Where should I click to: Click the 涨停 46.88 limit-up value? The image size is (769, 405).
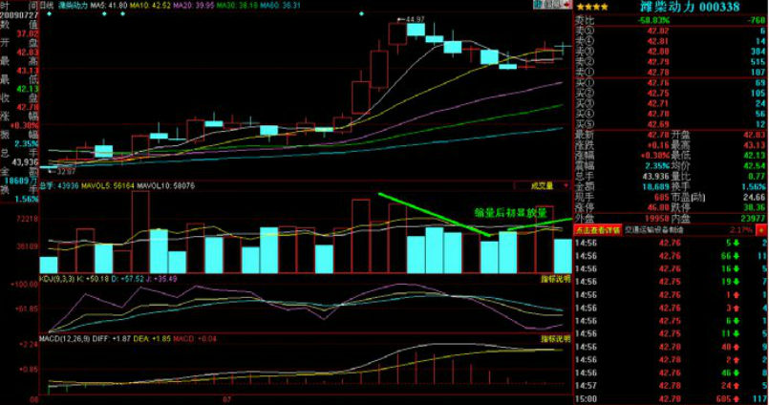click(x=658, y=207)
